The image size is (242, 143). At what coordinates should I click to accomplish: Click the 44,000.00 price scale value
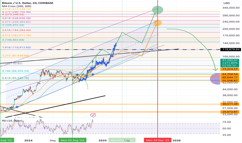click(x=230, y=89)
